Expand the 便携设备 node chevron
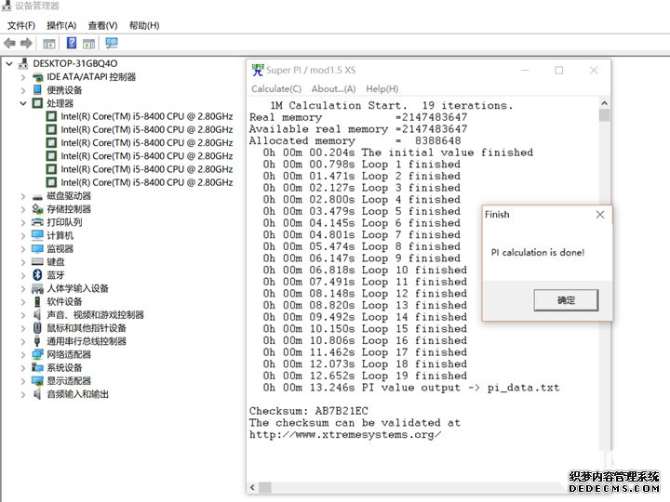This screenshot has height=502, width=670. tap(23, 90)
